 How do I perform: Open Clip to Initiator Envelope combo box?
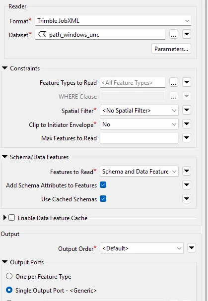point(139,124)
